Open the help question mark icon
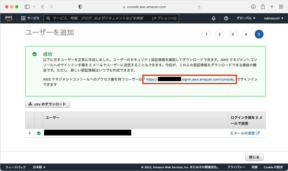This screenshot has height=171, width=288. coord(226,18)
